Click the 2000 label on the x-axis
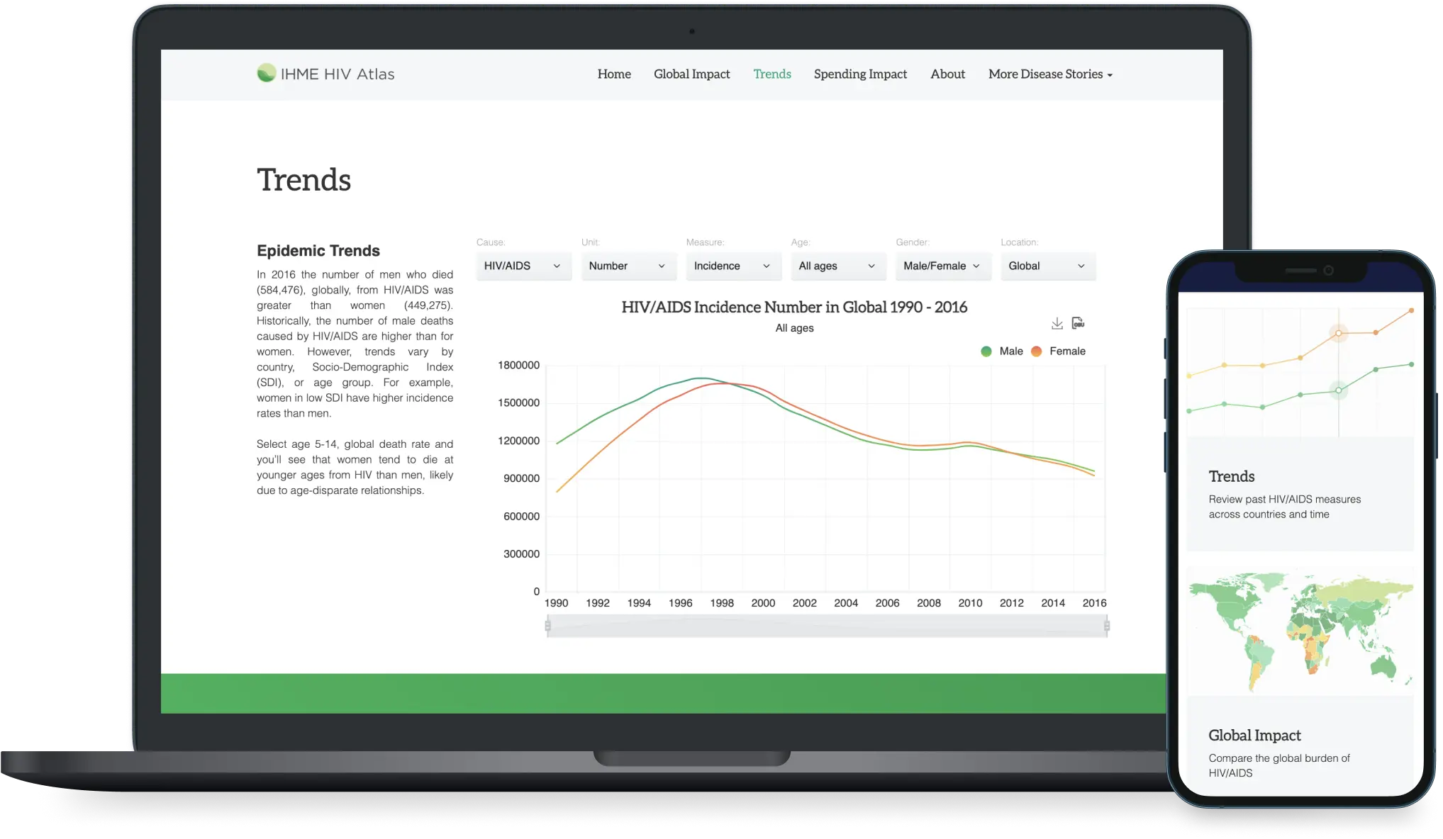Screen dimensions: 1443x839 click(763, 603)
